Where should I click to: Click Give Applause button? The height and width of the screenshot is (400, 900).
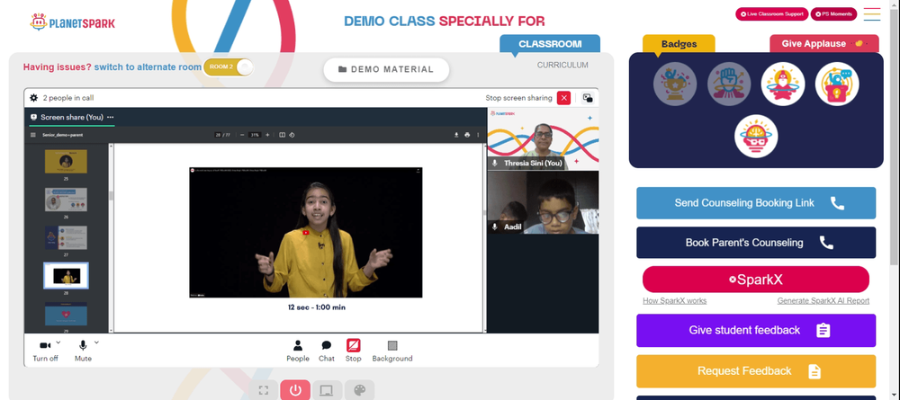point(823,44)
